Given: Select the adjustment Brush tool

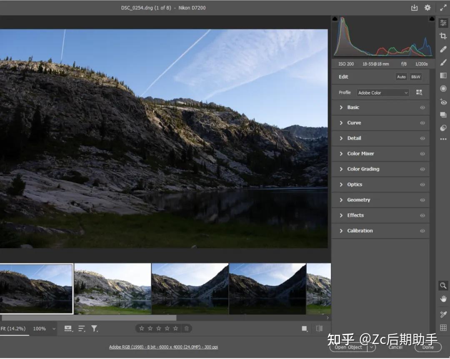Looking at the screenshot, I should [x=443, y=62].
